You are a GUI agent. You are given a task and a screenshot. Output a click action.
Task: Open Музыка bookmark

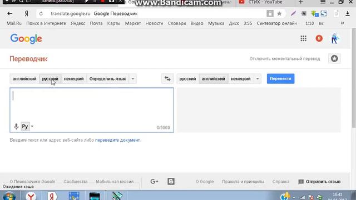(x=216, y=23)
